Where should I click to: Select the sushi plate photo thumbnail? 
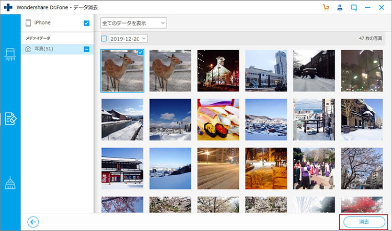click(x=218, y=119)
